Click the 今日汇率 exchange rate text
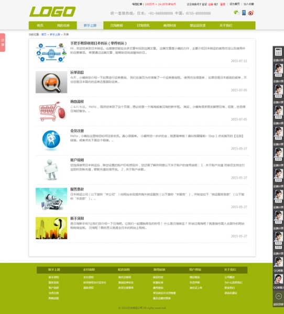Screen dimensions: 284x314 coord(154,4)
